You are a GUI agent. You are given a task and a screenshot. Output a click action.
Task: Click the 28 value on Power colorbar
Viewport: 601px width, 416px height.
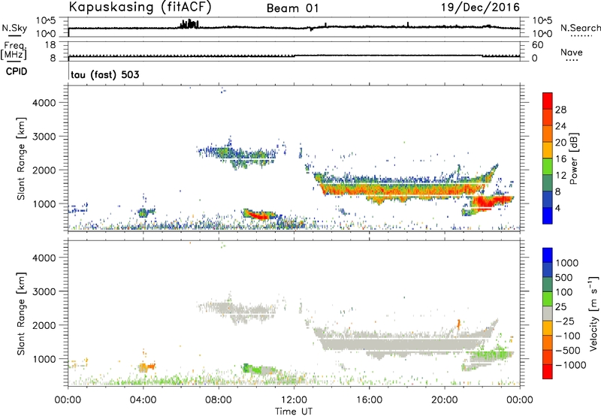[x=560, y=110]
